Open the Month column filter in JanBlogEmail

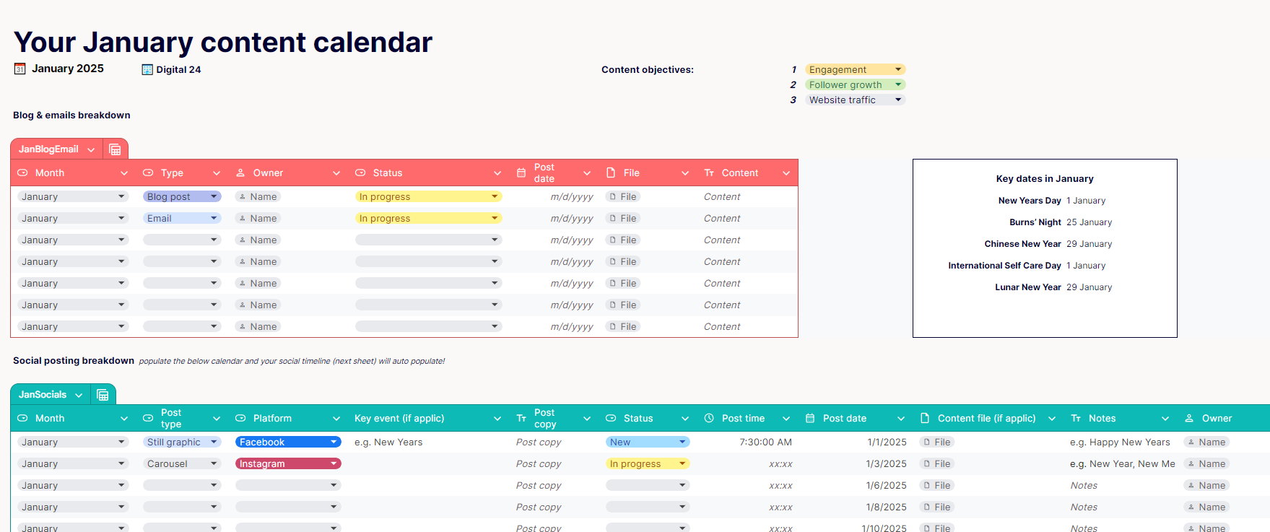124,173
